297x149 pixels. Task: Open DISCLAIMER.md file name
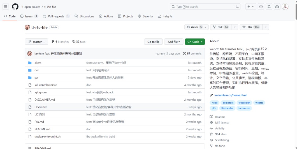(x=45, y=100)
